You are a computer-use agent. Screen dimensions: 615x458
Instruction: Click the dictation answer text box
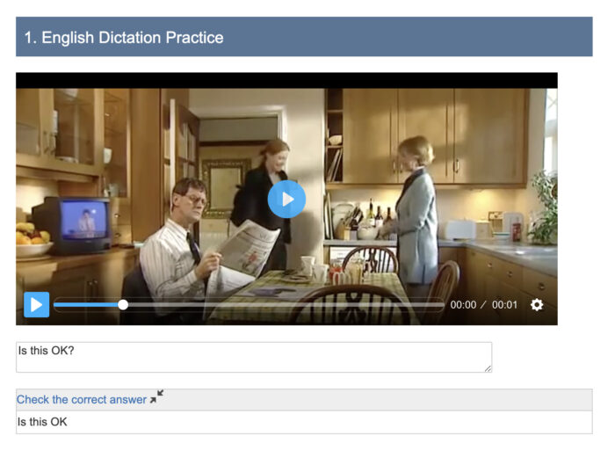(x=254, y=357)
